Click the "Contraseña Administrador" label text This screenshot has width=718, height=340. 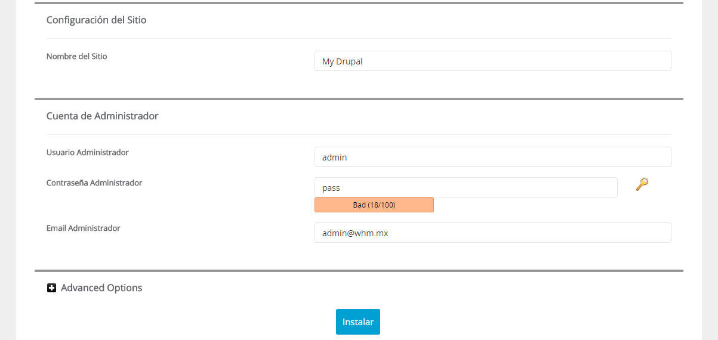[94, 183]
